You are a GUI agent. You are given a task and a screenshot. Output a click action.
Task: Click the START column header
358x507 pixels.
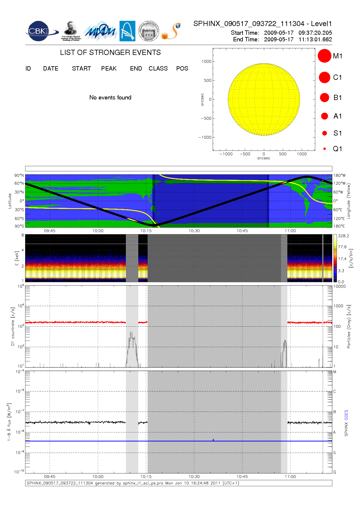point(81,69)
